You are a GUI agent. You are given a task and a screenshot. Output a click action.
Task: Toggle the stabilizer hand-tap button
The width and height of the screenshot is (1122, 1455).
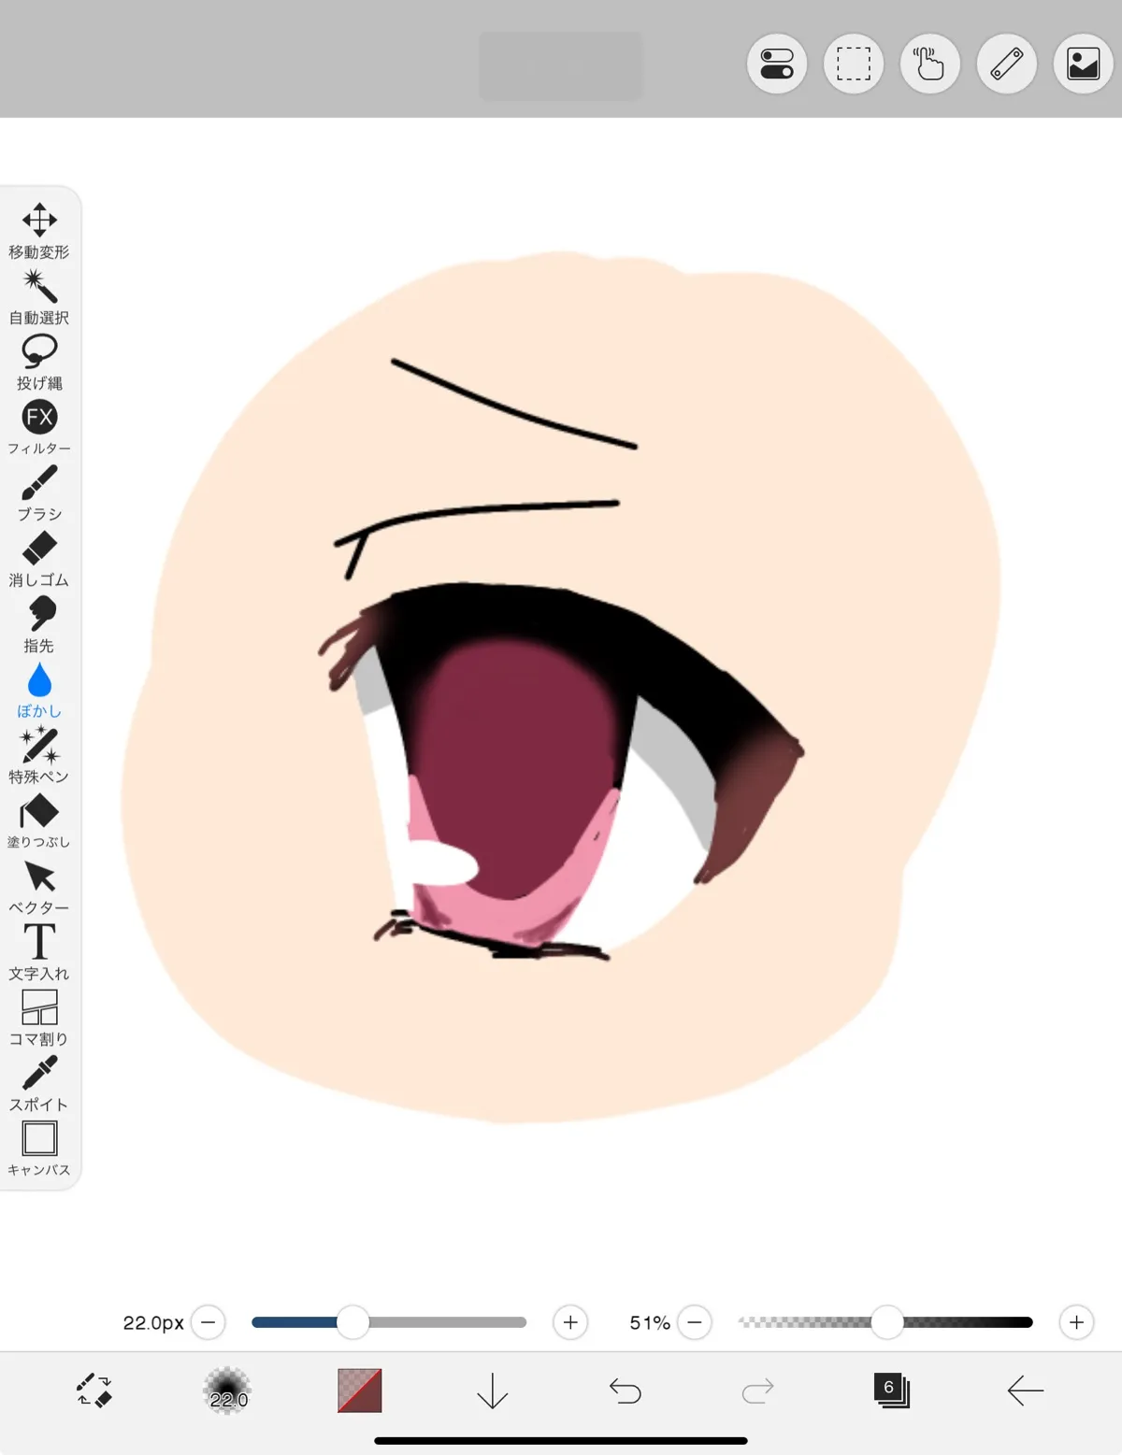pyautogui.click(x=930, y=64)
